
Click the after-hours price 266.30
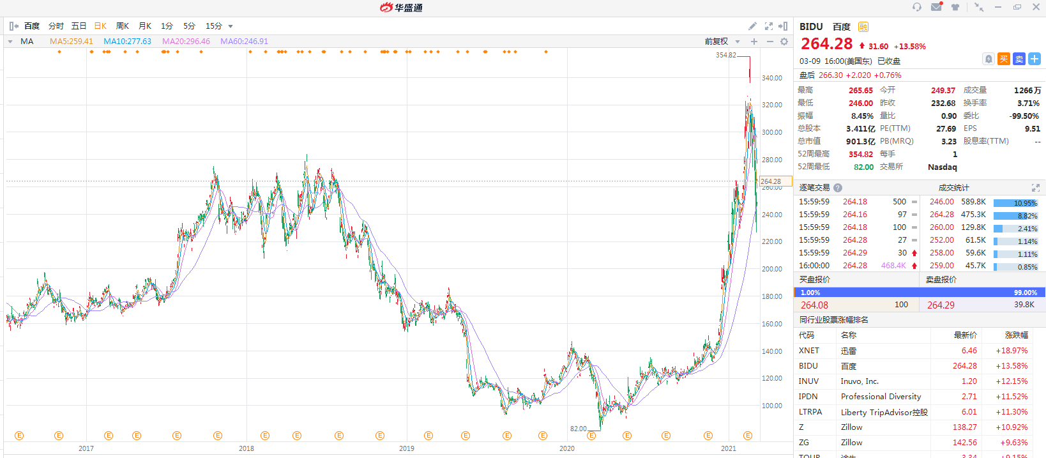point(831,75)
